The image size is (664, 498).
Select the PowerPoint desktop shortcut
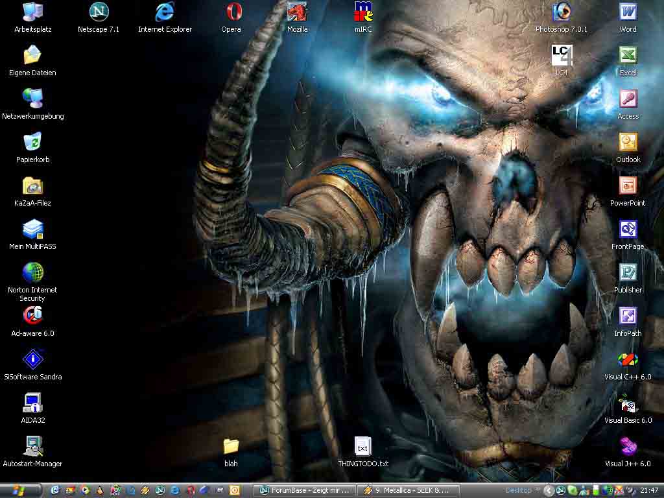[628, 191]
